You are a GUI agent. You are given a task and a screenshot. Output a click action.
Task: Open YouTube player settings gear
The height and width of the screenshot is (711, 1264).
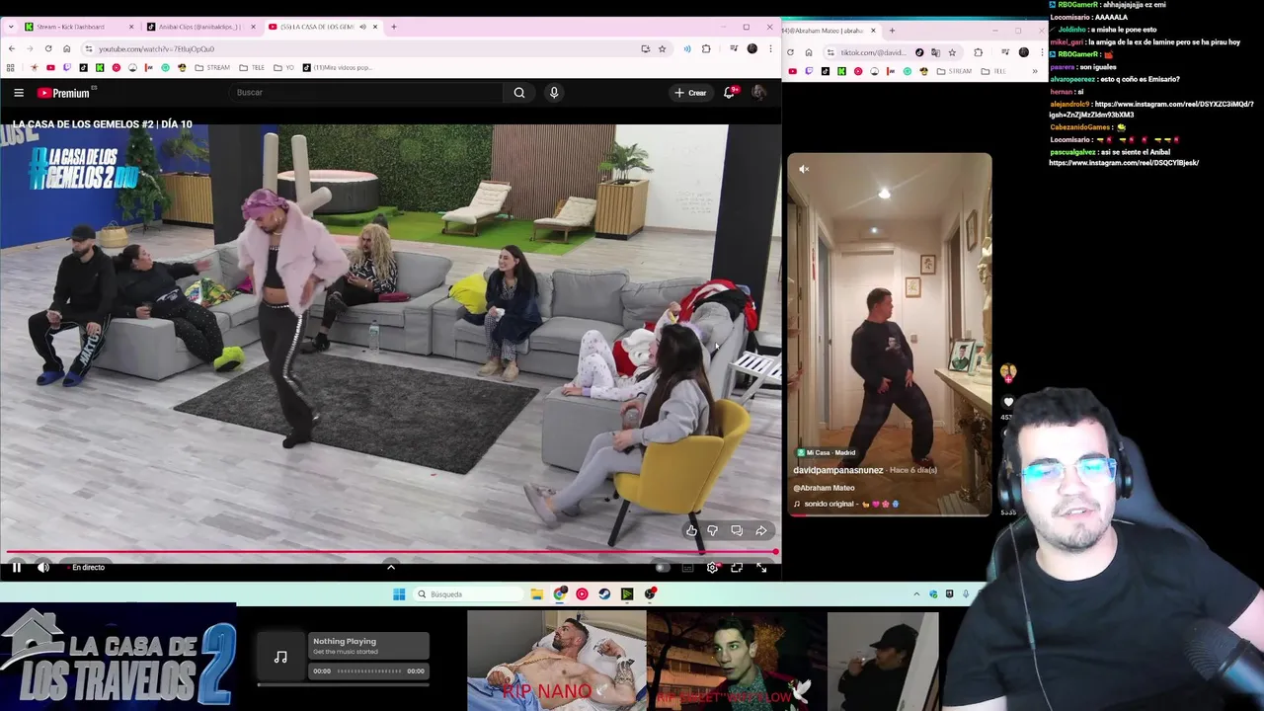(712, 567)
